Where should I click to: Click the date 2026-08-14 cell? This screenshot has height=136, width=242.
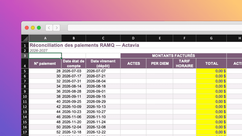(x=74, y=86)
